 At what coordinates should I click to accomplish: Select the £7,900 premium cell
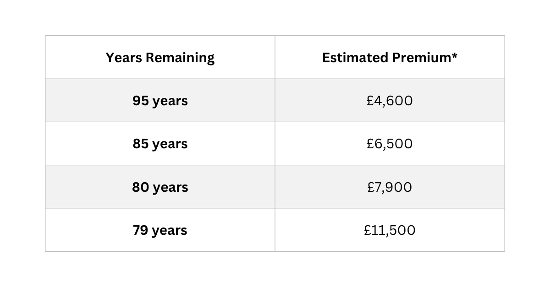pyautogui.click(x=390, y=187)
